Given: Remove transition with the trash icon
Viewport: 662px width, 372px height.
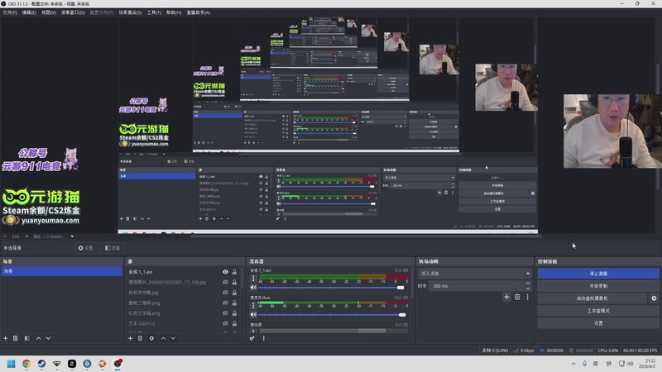Looking at the screenshot, I should click(517, 297).
